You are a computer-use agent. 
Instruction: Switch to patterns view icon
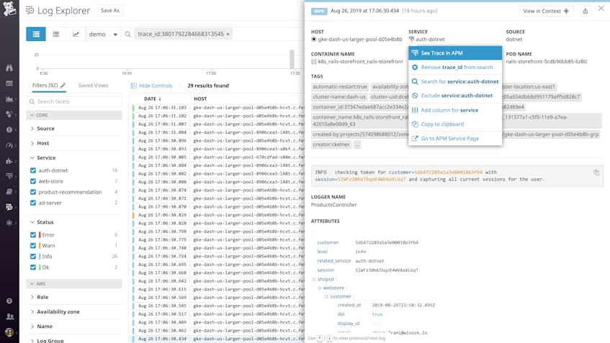coord(56,35)
